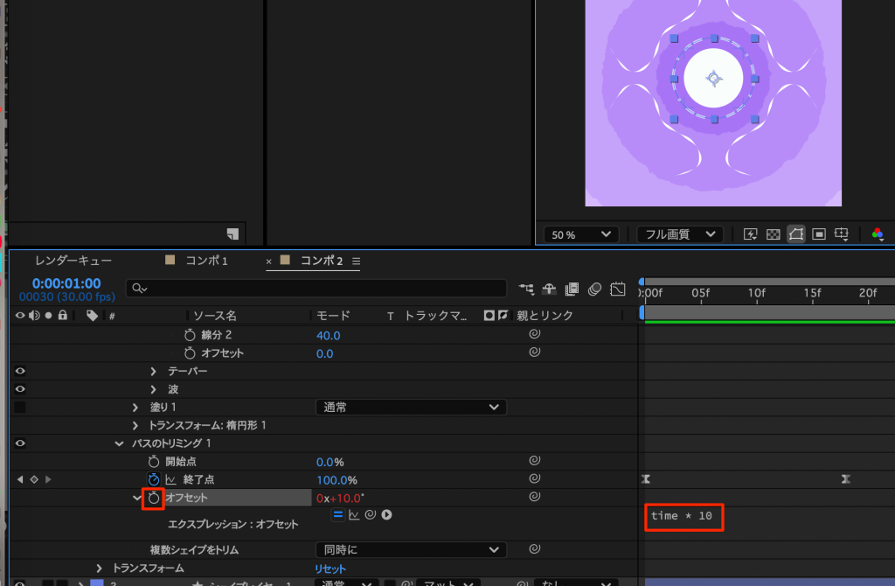Open the レンダーキュー tab

pyautogui.click(x=73, y=261)
